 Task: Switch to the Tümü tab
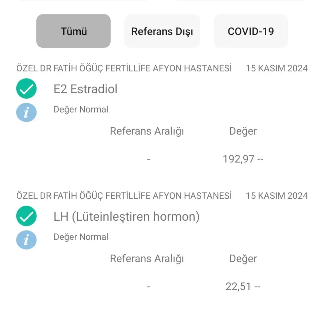[x=73, y=31]
